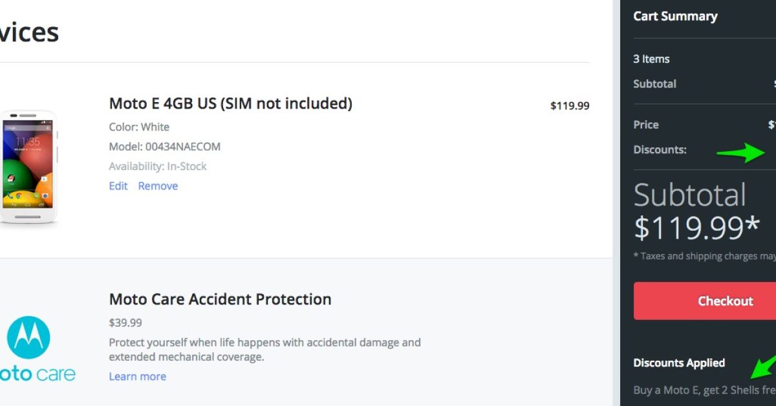The width and height of the screenshot is (776, 406).
Task: Click the green arrow near Discounts Applied
Action: (763, 367)
